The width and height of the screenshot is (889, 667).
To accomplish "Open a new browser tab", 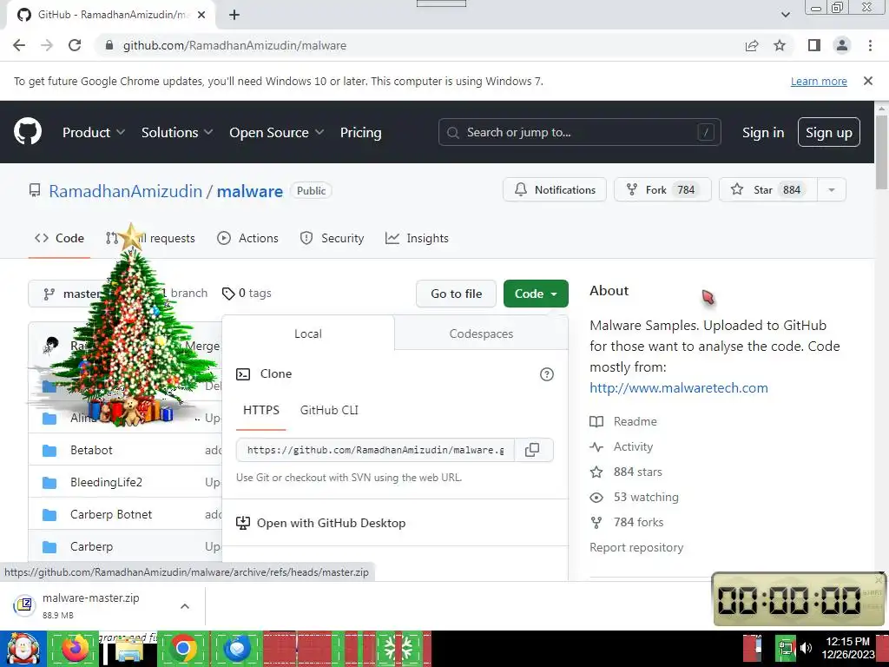I will [234, 15].
